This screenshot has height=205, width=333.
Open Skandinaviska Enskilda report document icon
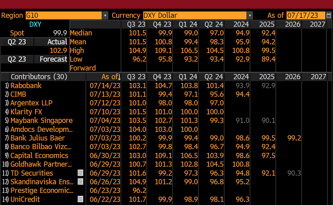point(80,182)
